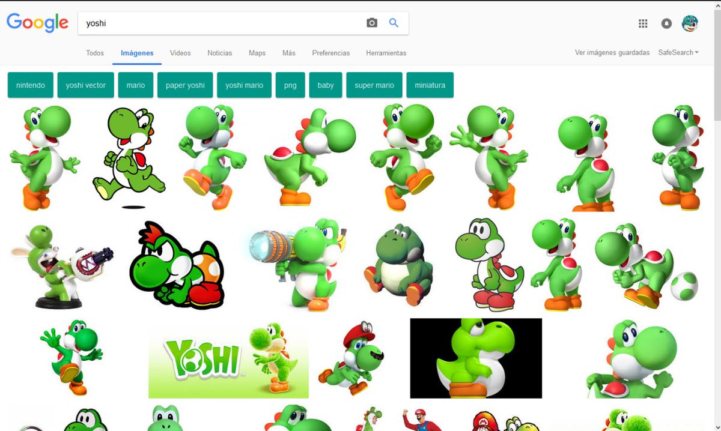The height and width of the screenshot is (431, 721).
Task: Enable the nintendo filter chip
Action: pyautogui.click(x=30, y=85)
